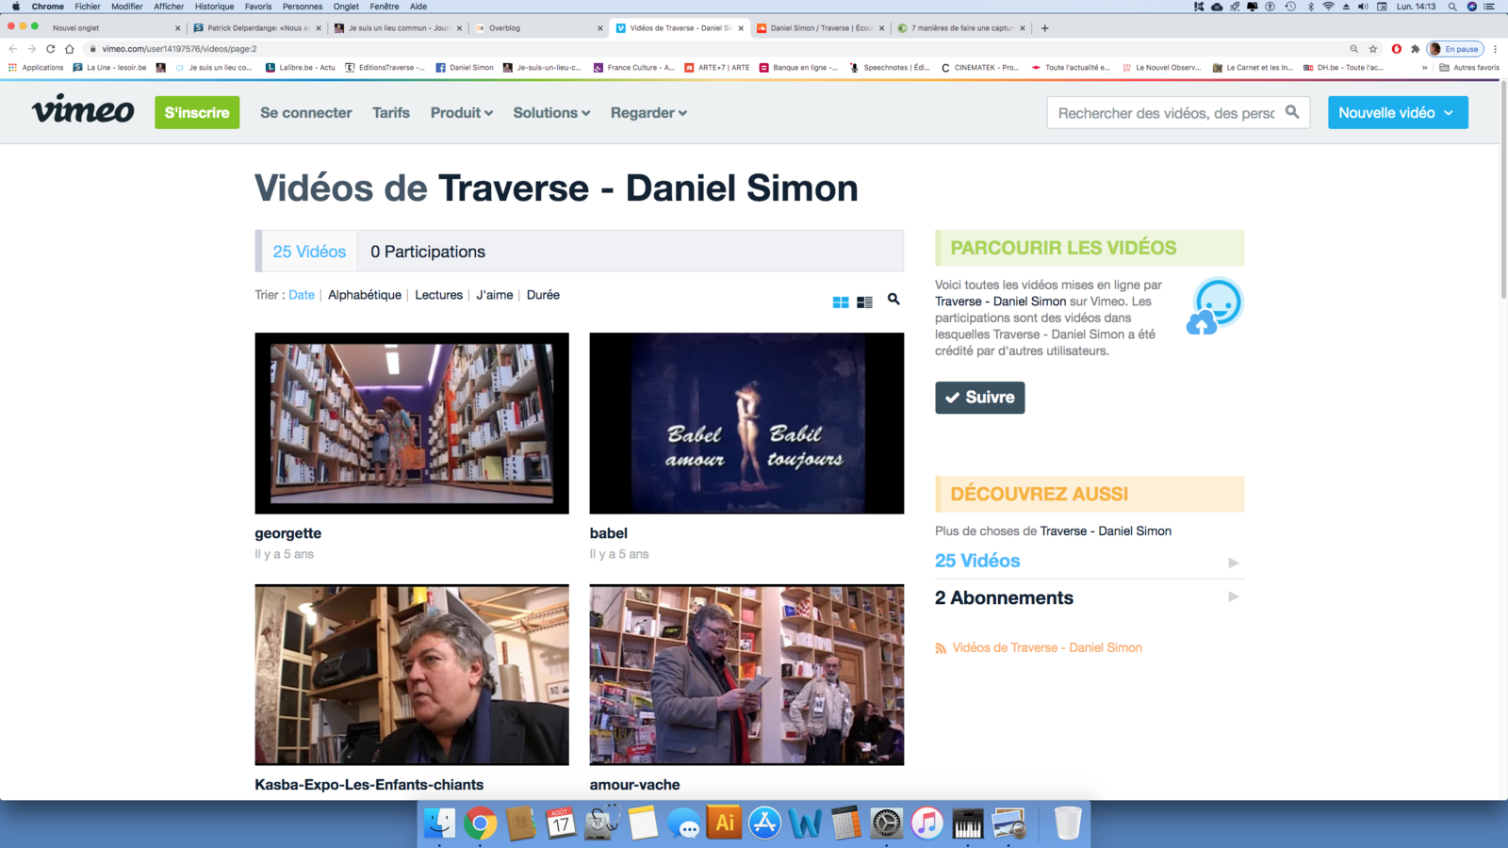Open Messages app in the dock
This screenshot has width=1508, height=848.
tap(683, 823)
